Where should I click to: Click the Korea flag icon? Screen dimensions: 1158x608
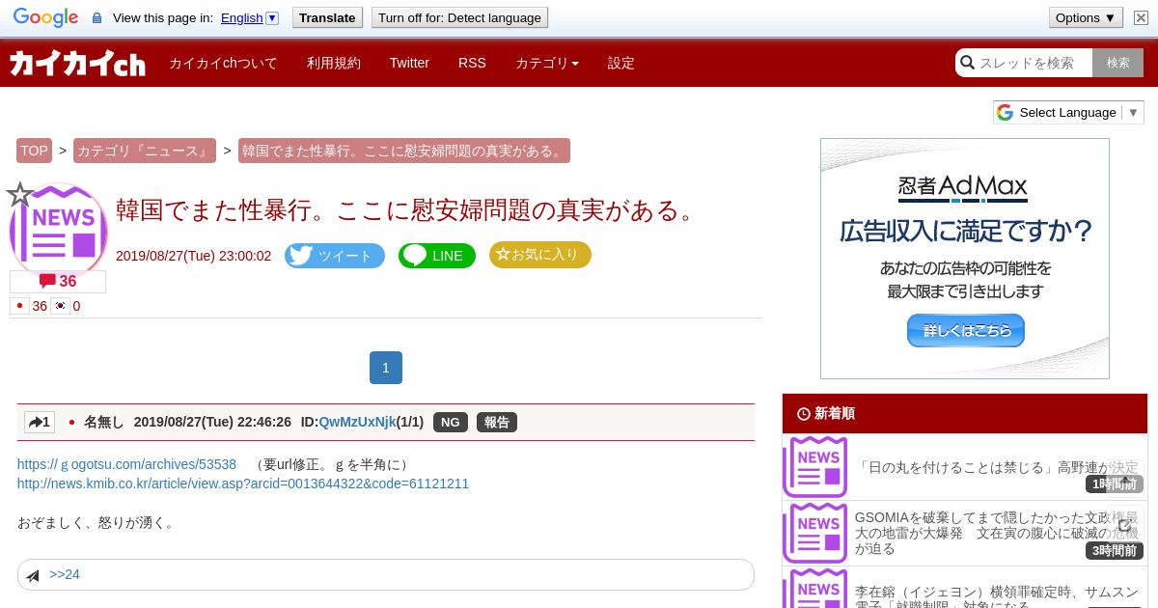(x=60, y=306)
